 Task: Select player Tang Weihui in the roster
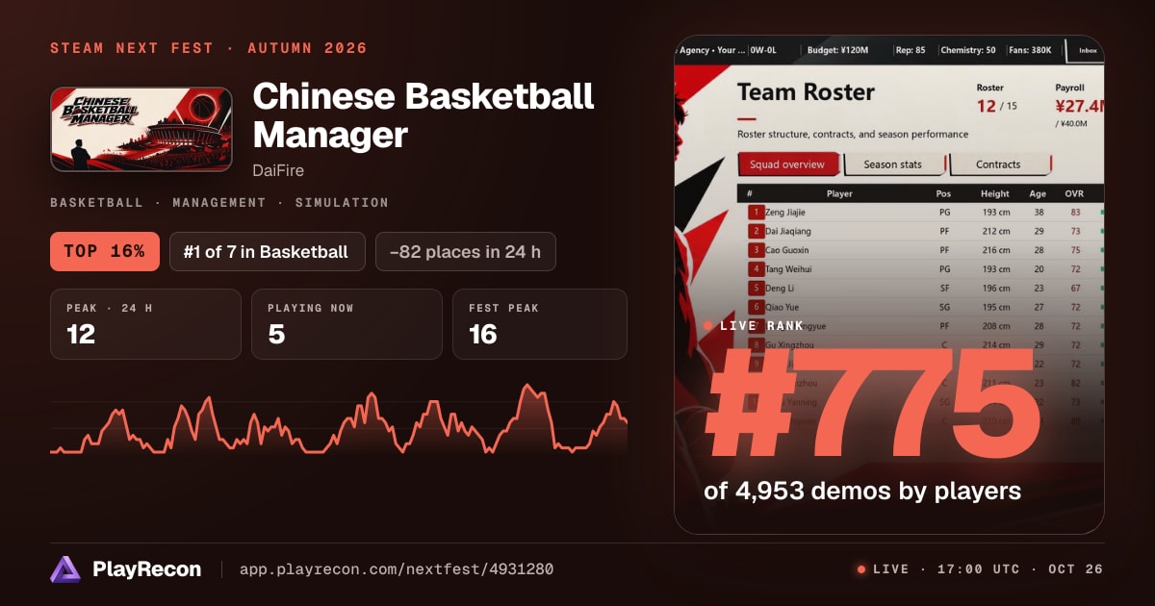pos(790,269)
